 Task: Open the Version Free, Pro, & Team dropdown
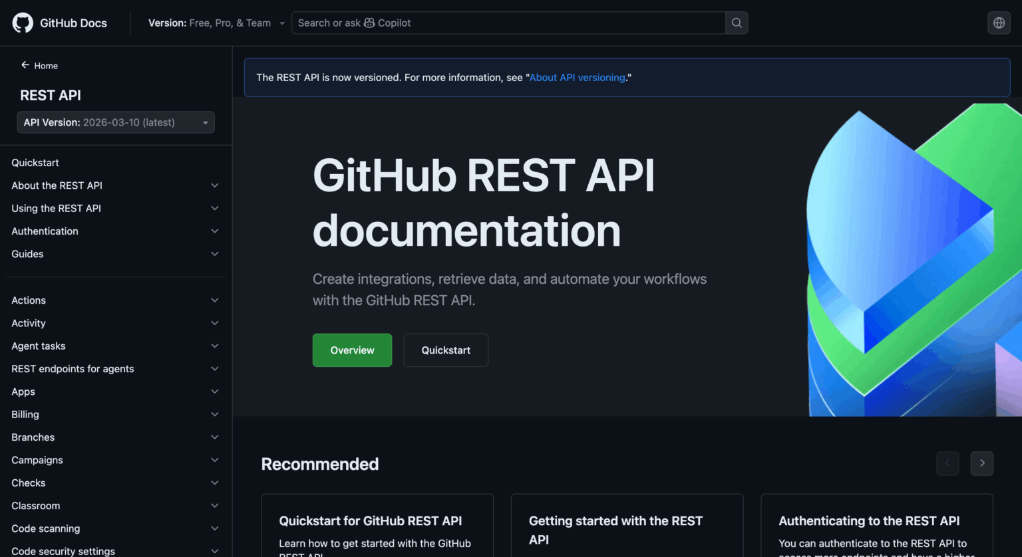point(216,23)
